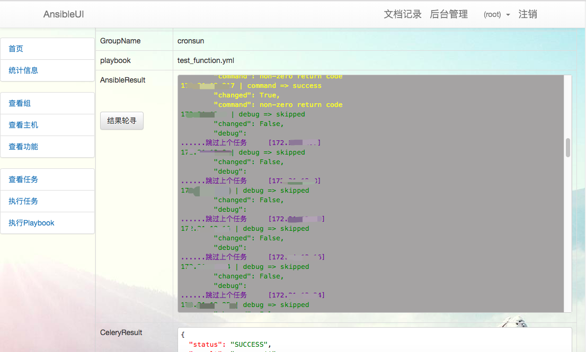Screen dimensions: 586x352
Task: Open 执行任务 in the sidebar
Action: 48,201
